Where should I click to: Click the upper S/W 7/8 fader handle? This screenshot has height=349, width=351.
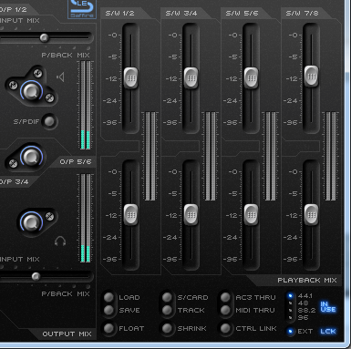[311, 76]
